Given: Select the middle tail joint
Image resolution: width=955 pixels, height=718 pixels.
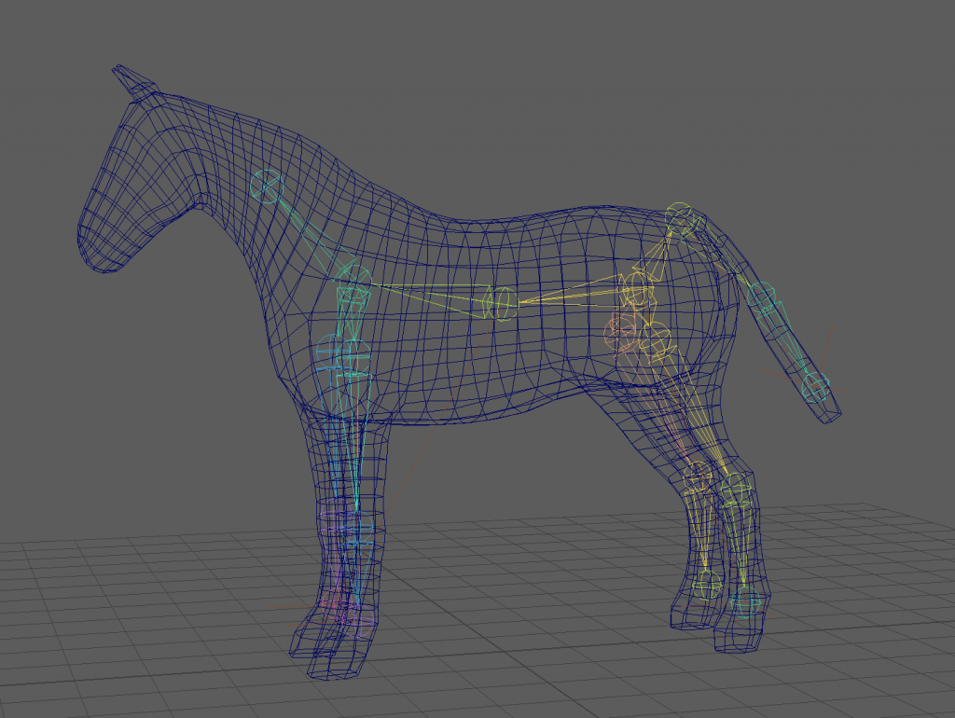Looking at the screenshot, I should click(x=761, y=297).
